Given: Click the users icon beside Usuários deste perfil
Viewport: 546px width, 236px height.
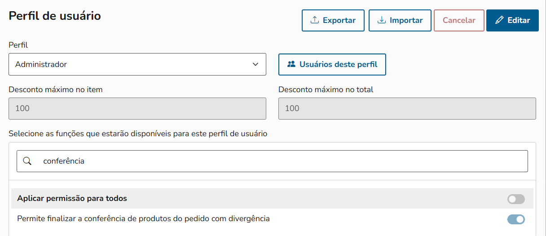Looking at the screenshot, I should pyautogui.click(x=291, y=64).
